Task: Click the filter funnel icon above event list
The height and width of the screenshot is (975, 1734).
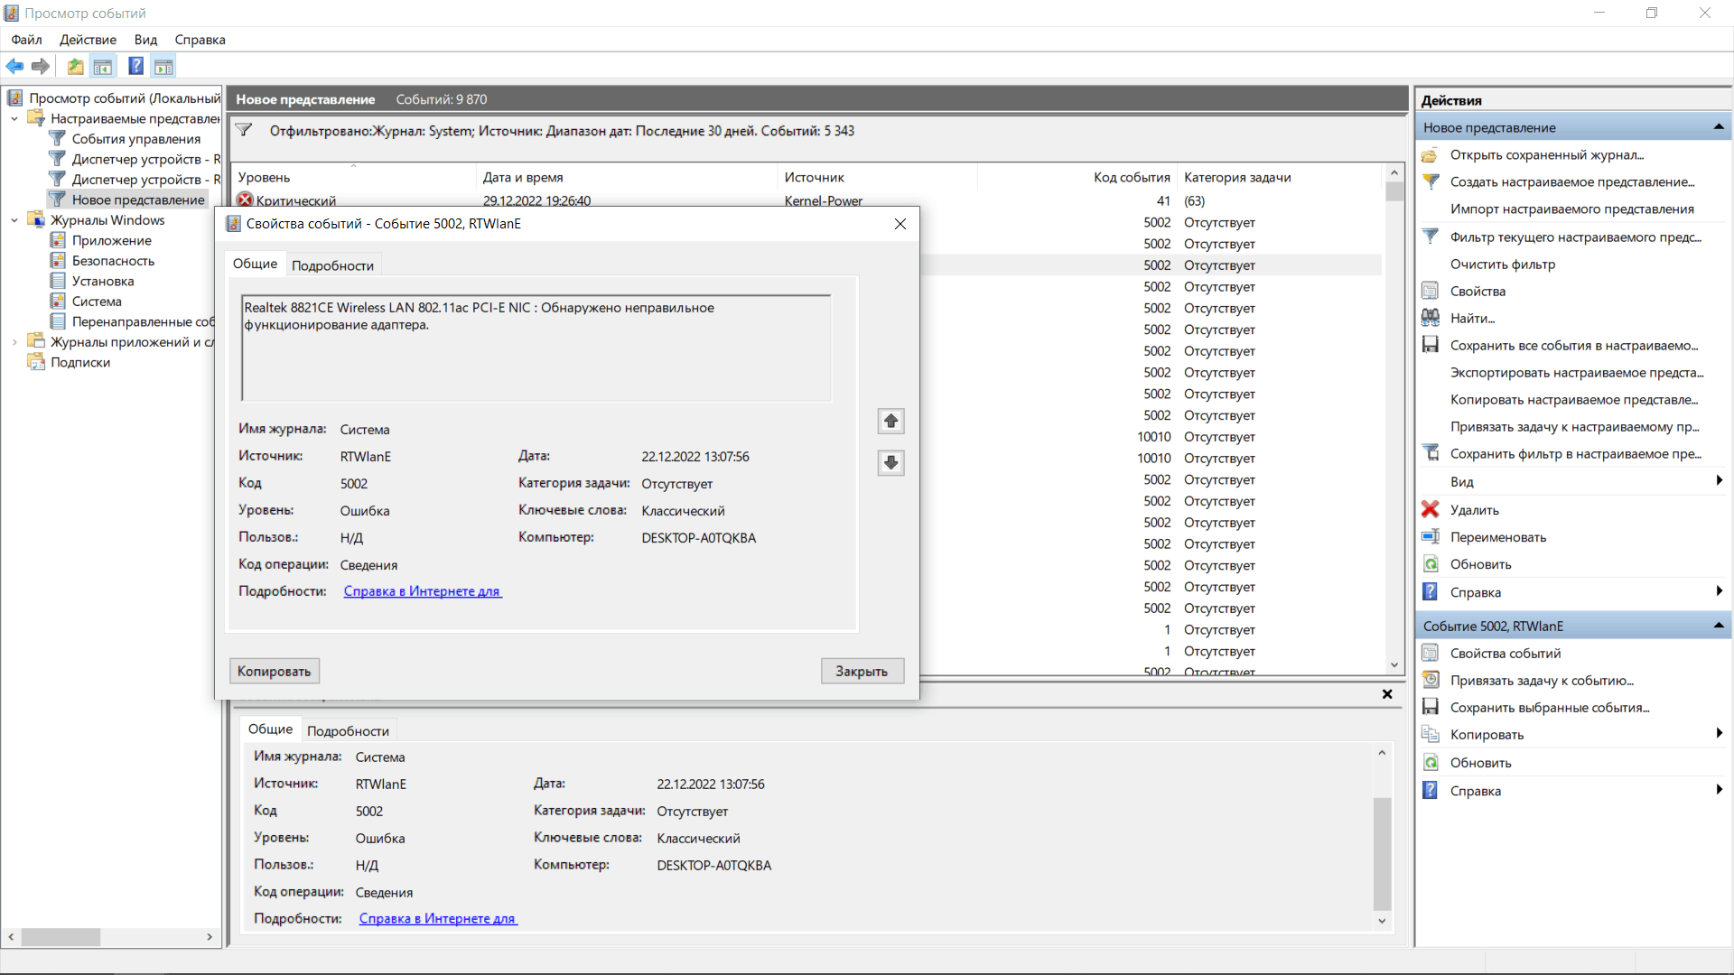Action: click(244, 130)
